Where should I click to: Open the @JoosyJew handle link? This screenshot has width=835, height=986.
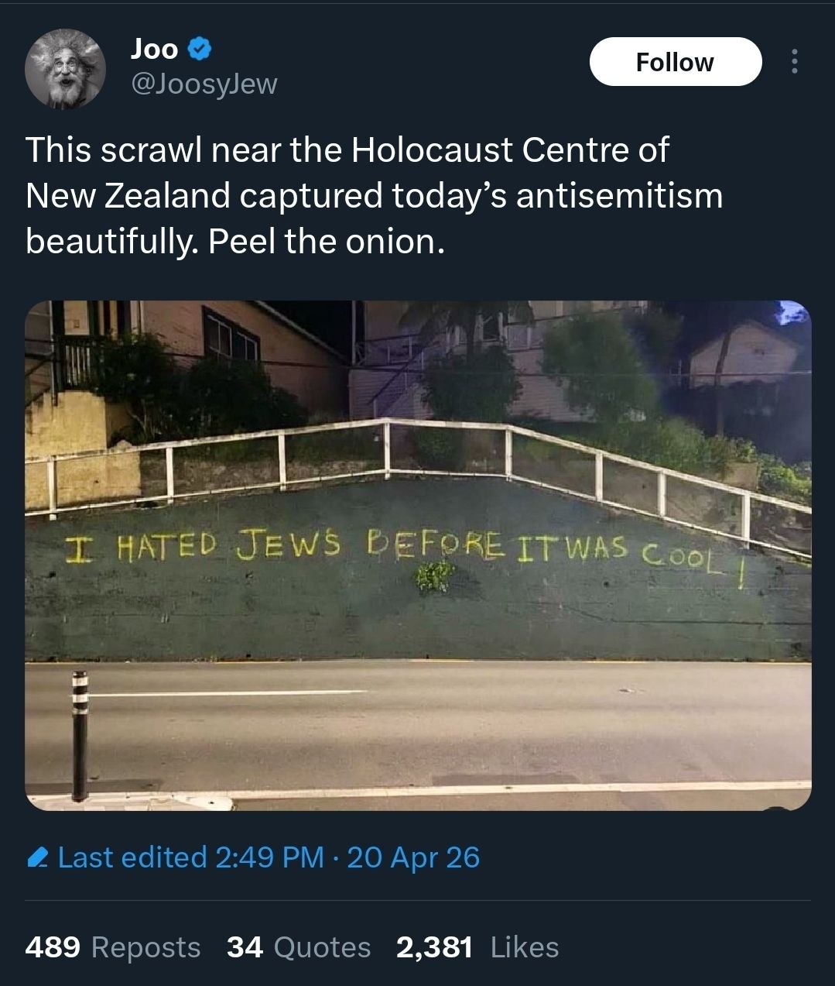coord(204,84)
